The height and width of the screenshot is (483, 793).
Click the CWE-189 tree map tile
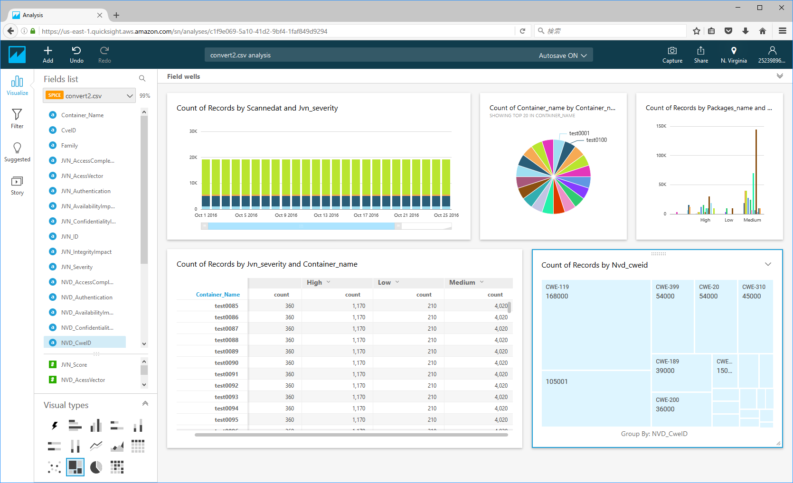[x=681, y=372]
